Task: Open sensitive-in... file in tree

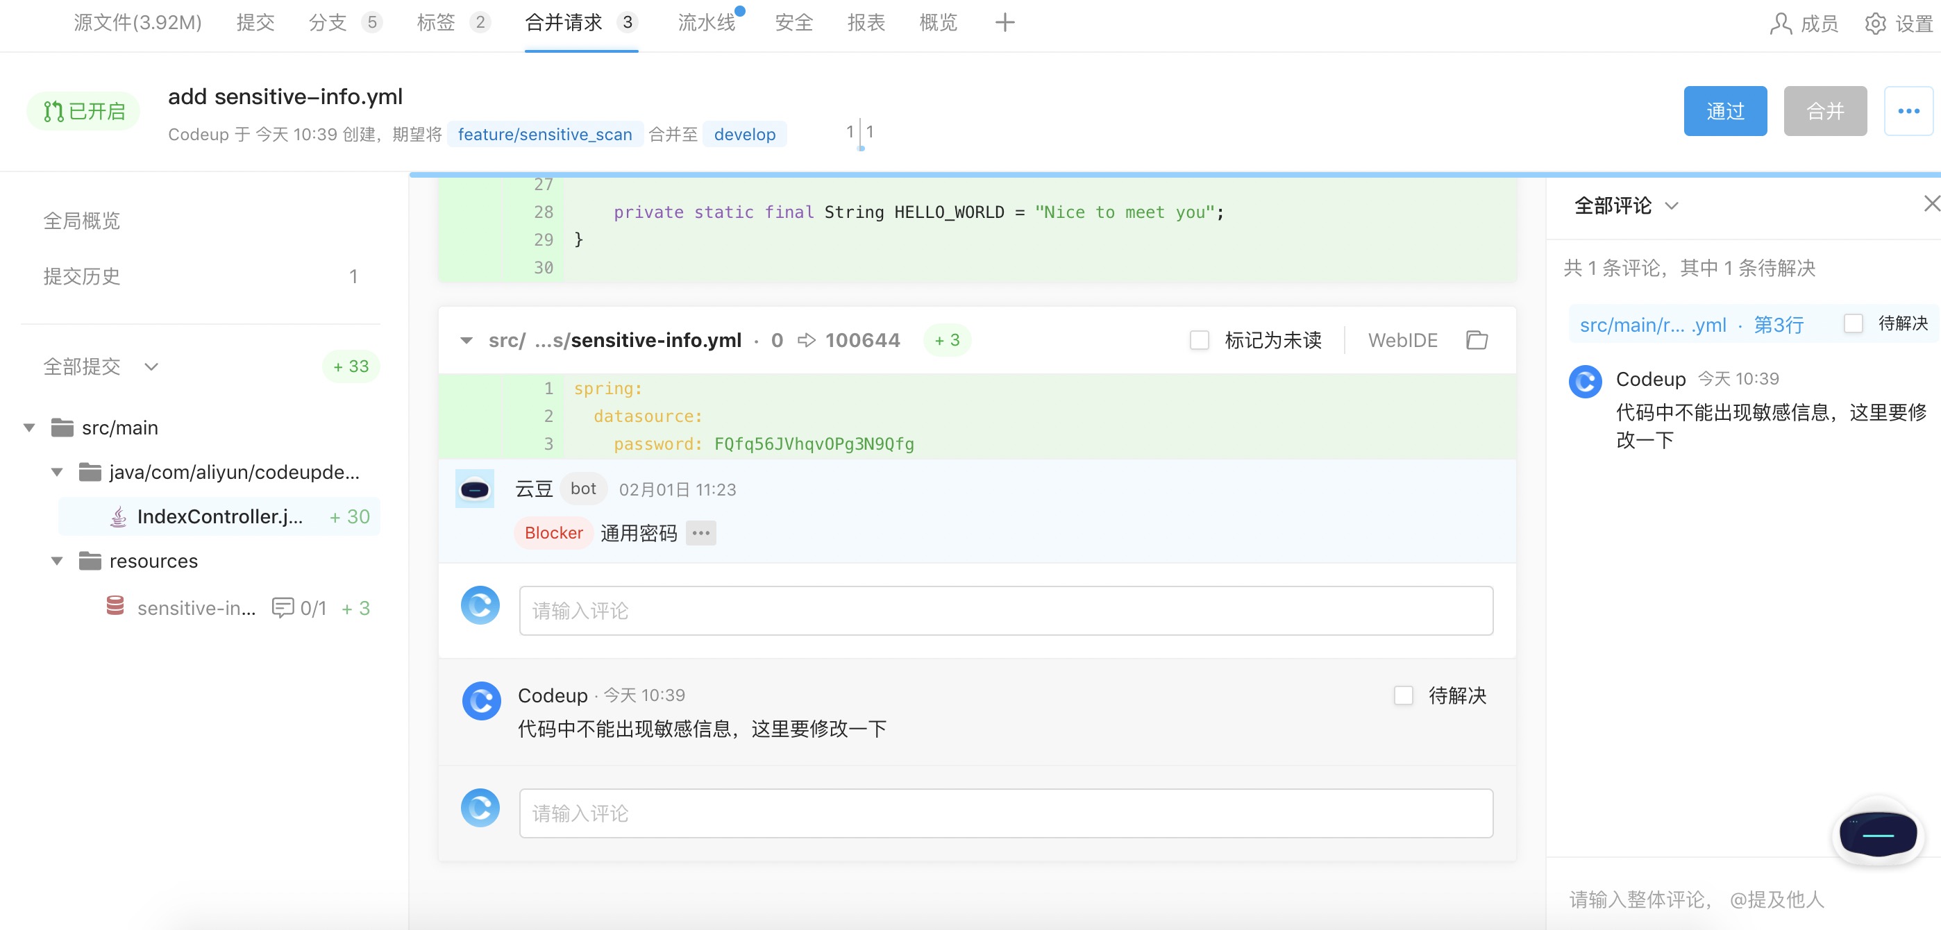Action: click(196, 609)
